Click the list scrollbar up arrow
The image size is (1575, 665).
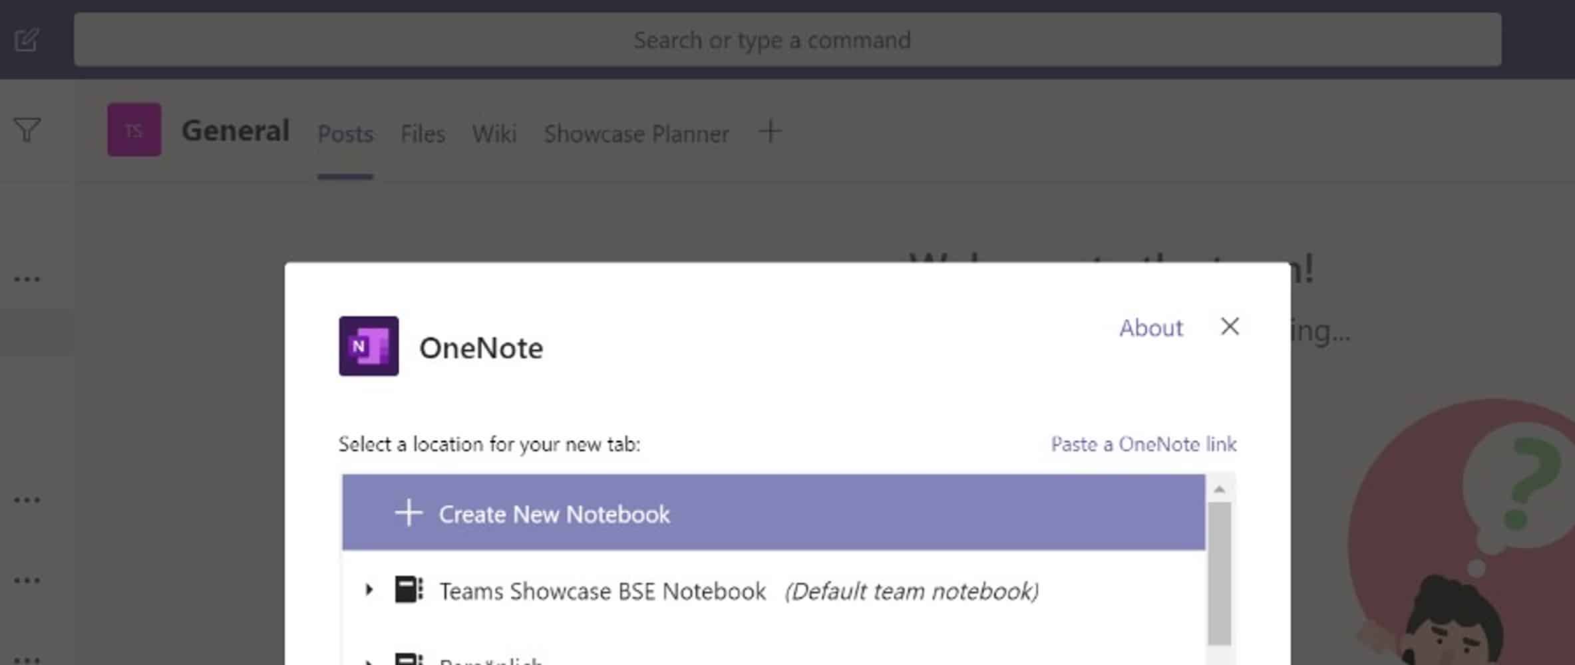point(1220,489)
